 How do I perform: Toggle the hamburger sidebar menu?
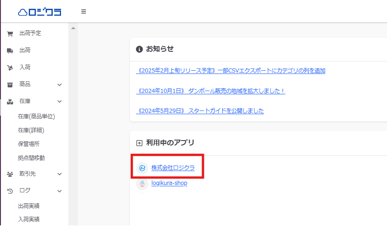tap(84, 12)
